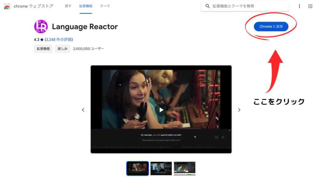Open the three-dot more options menu
Screen dimensions: 315x177
click(299, 6)
